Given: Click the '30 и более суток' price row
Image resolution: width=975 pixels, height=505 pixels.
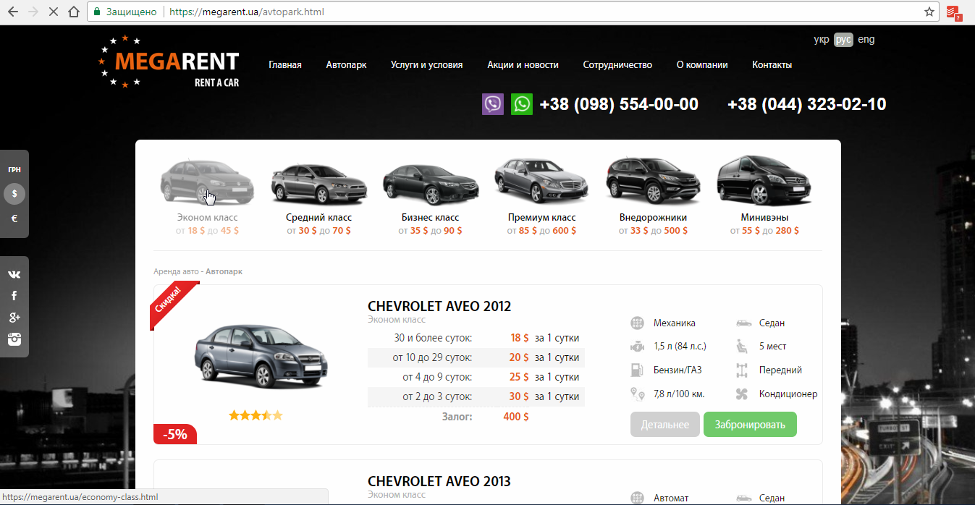Looking at the screenshot, I should click(476, 338).
